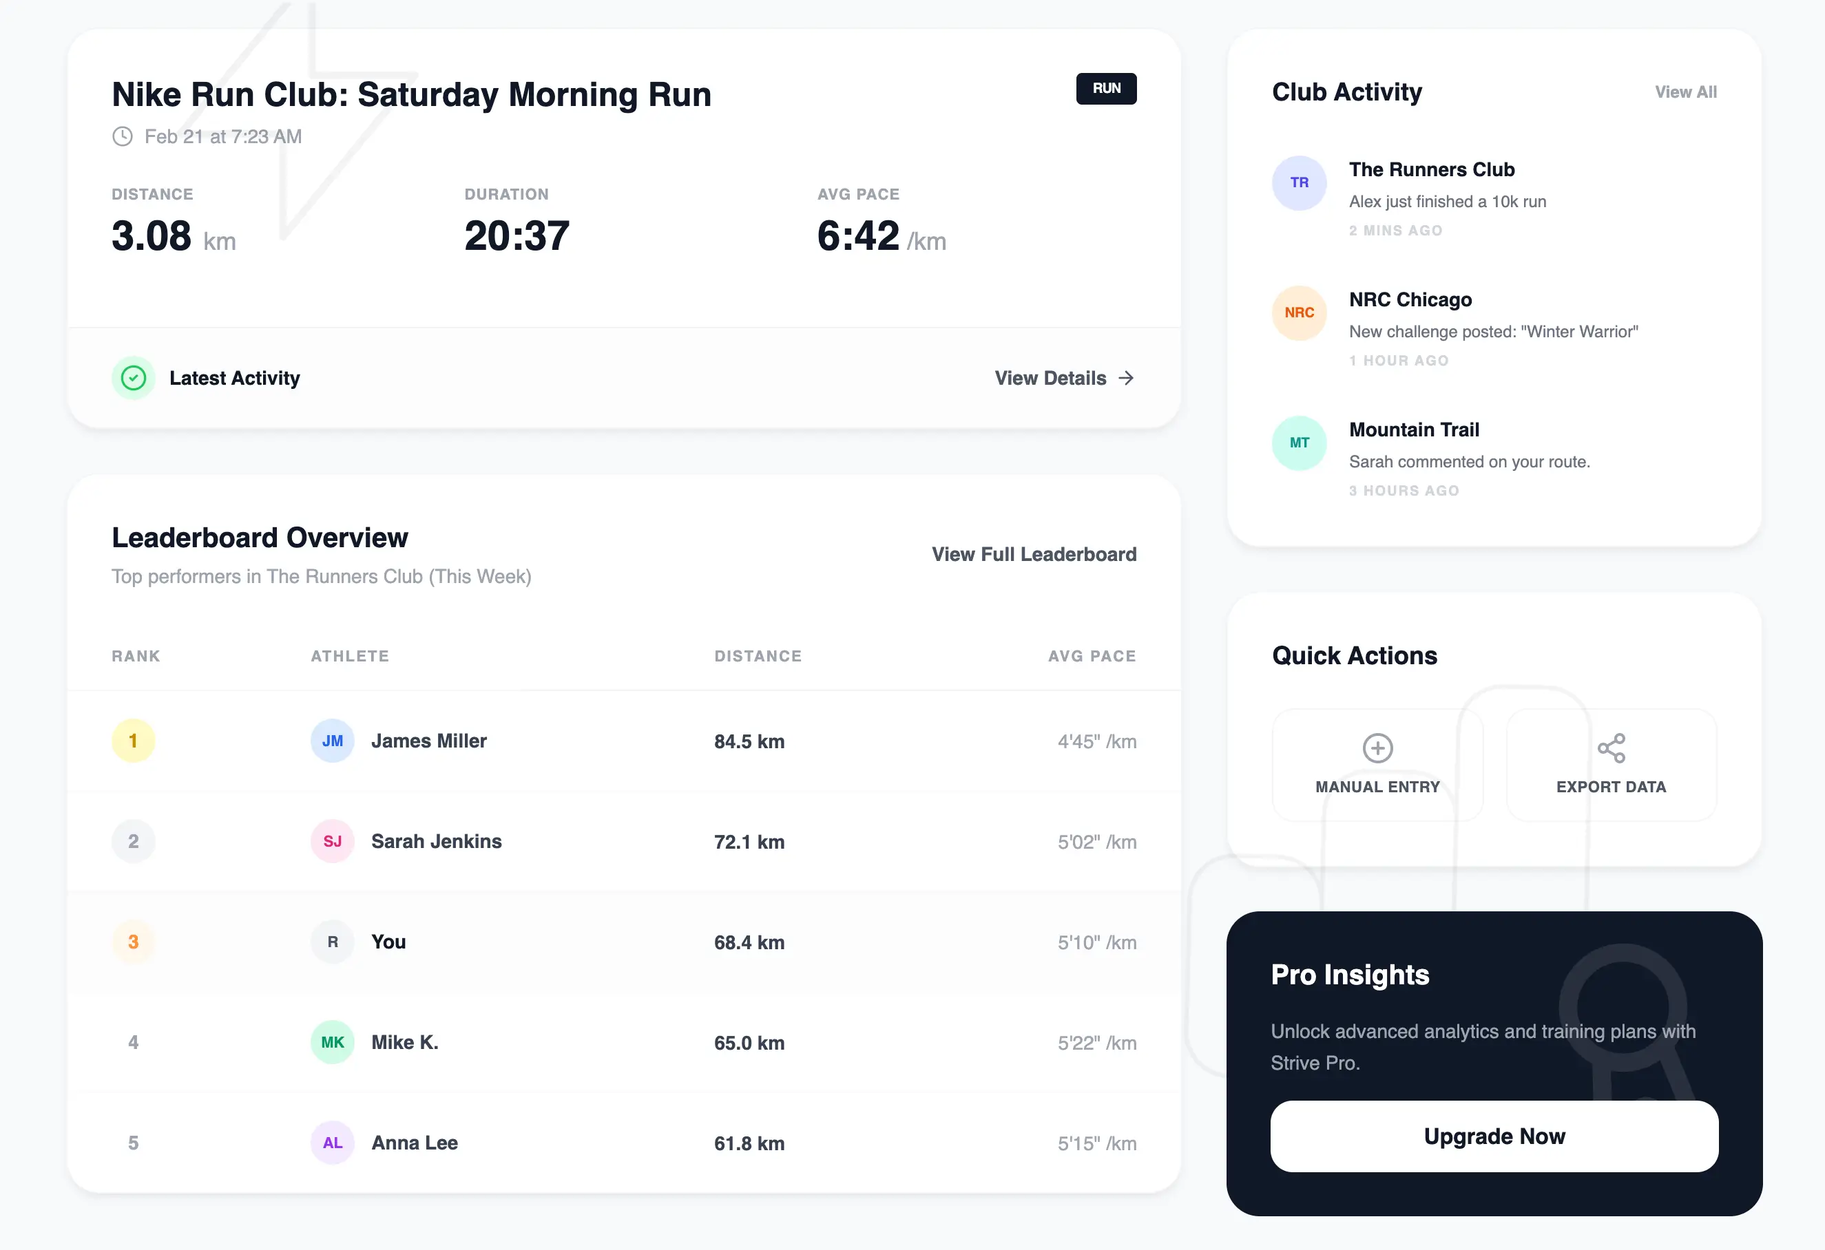The height and width of the screenshot is (1250, 1825).
Task: Click Sarah Jenkins' SJ avatar
Action: (332, 841)
